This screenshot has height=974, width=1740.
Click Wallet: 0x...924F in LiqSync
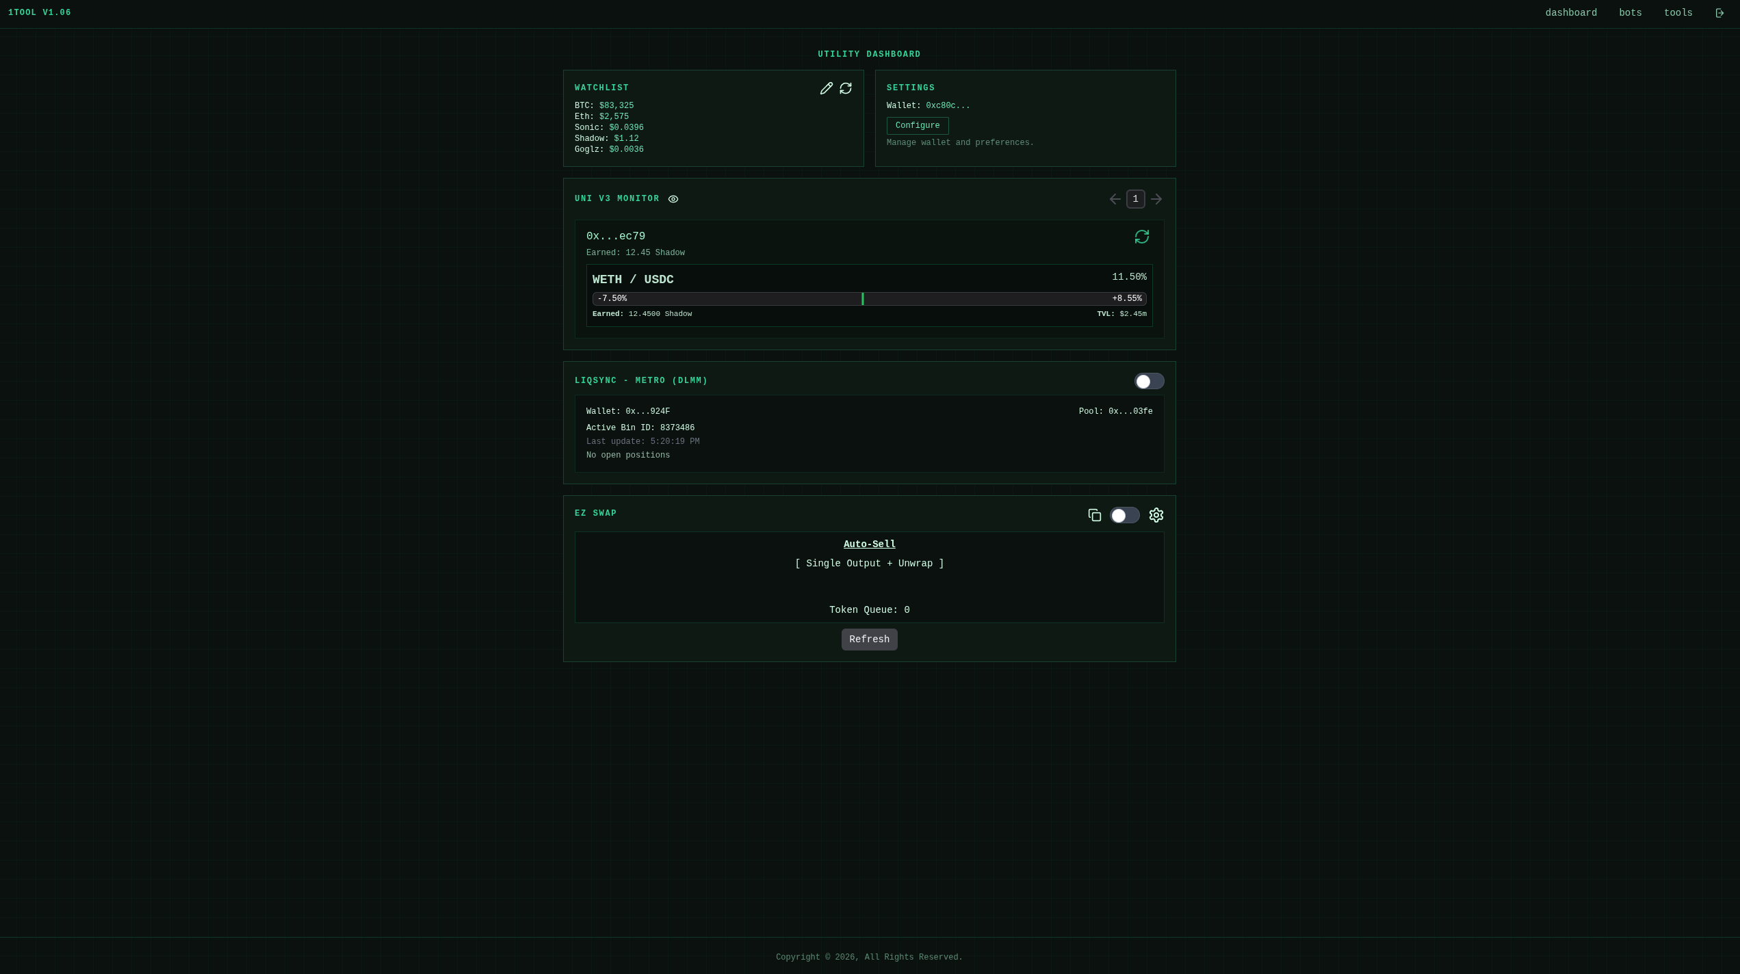[628, 412]
